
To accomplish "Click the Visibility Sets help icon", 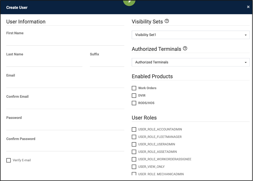I will click(167, 21).
